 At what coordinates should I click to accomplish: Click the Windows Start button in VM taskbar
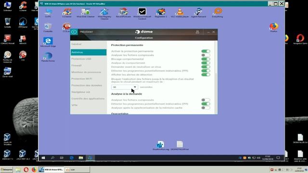(x=43, y=158)
